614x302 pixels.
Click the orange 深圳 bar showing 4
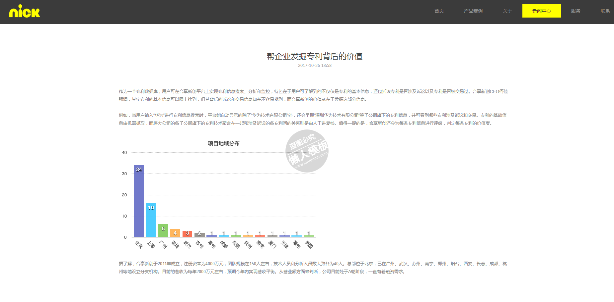[x=175, y=233]
